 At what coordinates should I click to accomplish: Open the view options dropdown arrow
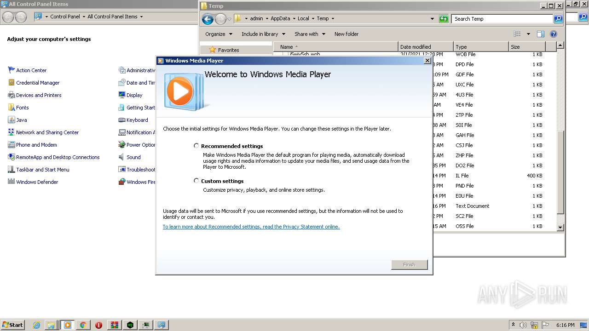coord(528,34)
